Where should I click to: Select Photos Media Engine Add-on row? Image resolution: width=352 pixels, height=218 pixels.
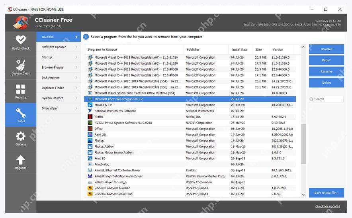(190, 153)
